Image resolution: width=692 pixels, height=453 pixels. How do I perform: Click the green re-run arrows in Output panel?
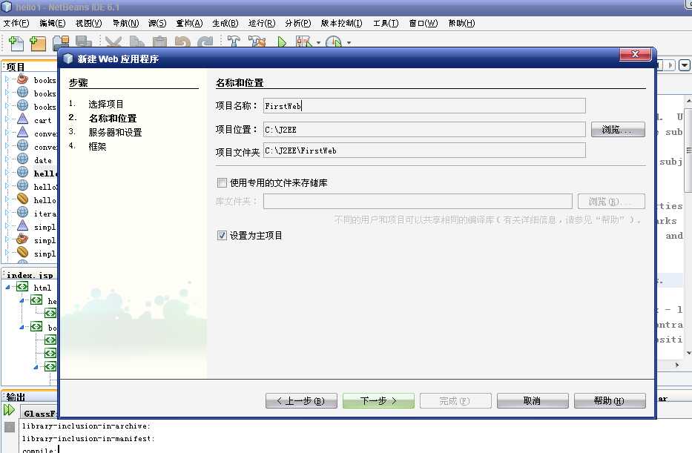9,410
